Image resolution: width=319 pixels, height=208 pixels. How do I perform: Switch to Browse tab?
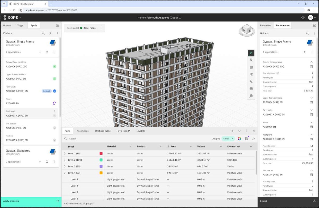7,25
